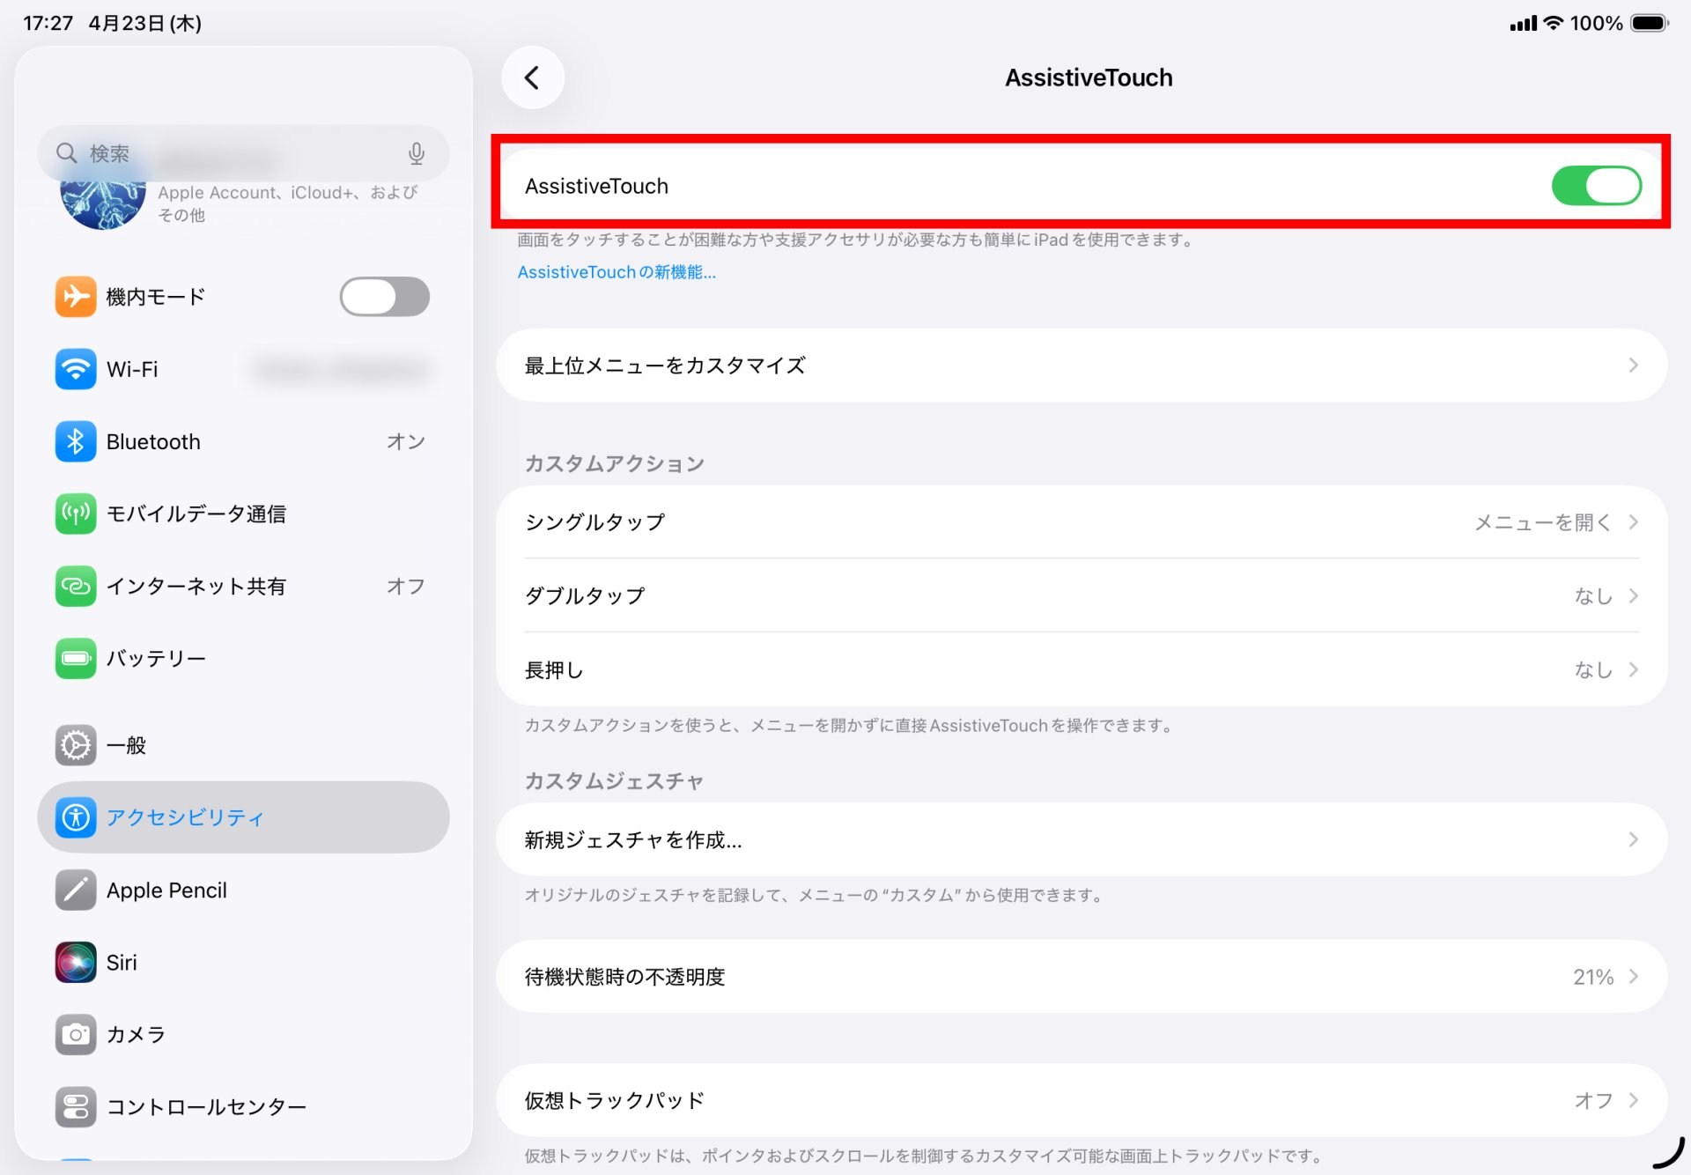The width and height of the screenshot is (1691, 1175).
Task: Open the AssistiveTouchの新機能 link
Action: pyautogui.click(x=616, y=271)
